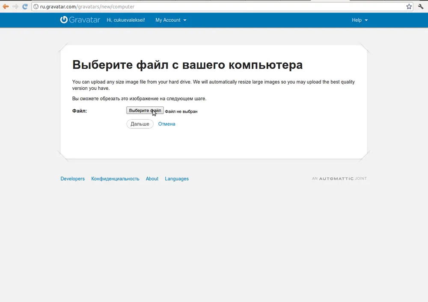Open the browser wrench settings menu
Screen dimensions: 428x302
421,7
